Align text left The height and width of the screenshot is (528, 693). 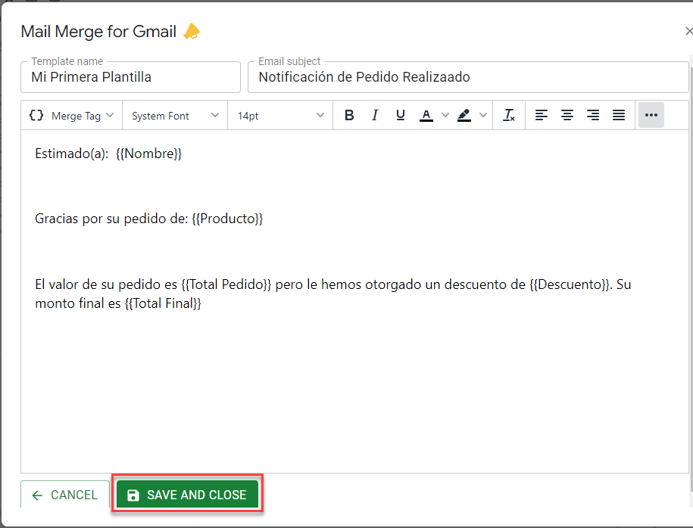pos(541,115)
